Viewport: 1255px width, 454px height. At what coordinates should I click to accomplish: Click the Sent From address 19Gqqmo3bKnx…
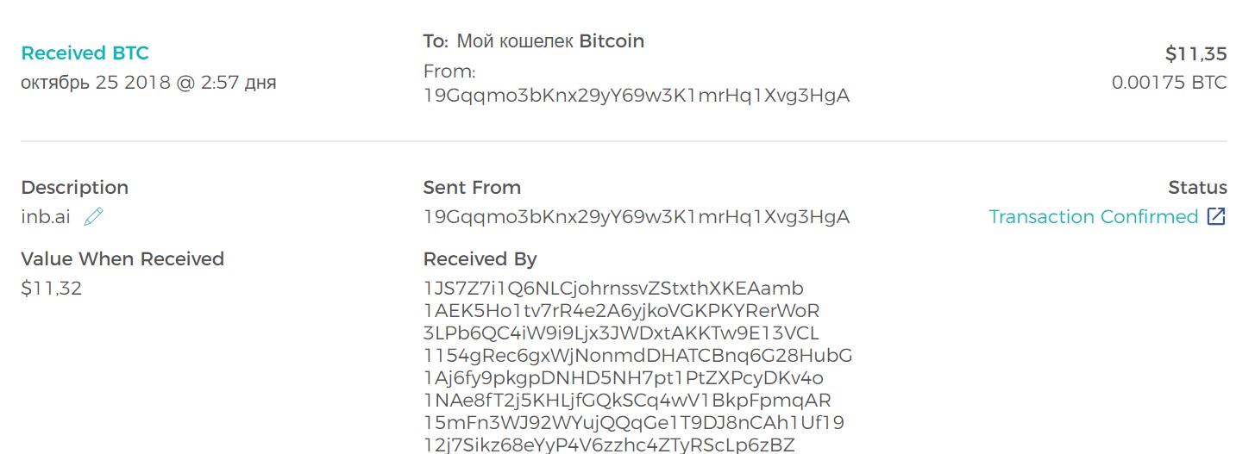click(636, 217)
